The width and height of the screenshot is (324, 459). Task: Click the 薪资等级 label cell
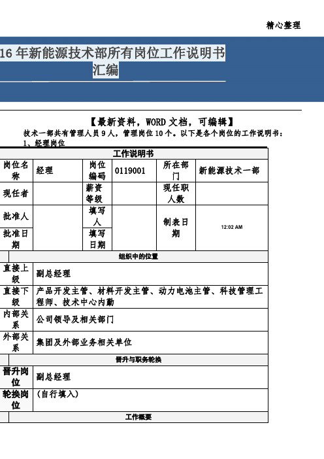click(x=97, y=194)
